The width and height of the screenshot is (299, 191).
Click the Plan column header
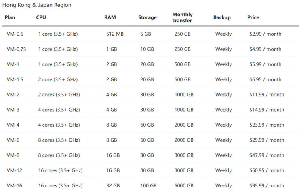(x=10, y=17)
